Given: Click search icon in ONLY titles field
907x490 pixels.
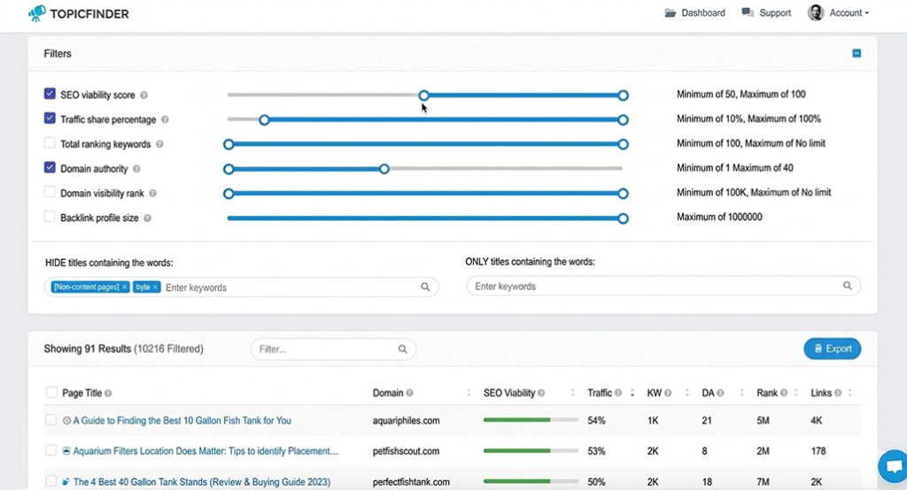Looking at the screenshot, I should (x=848, y=286).
